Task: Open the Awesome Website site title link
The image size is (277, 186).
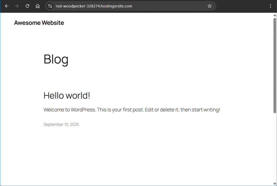Action: click(x=39, y=23)
